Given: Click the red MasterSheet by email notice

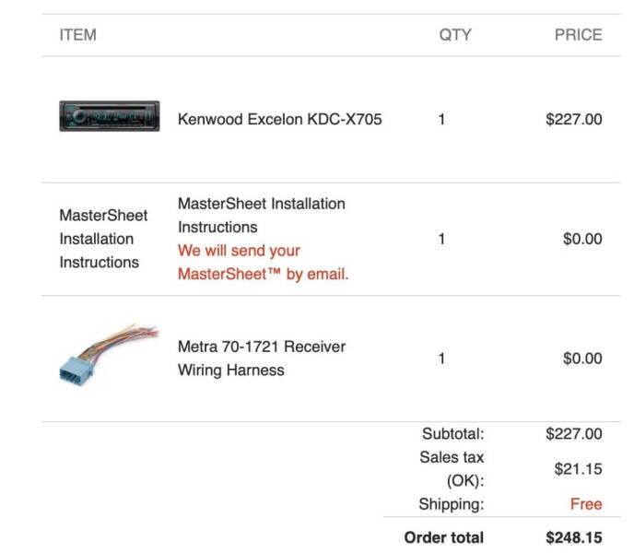Looking at the screenshot, I should click(264, 262).
